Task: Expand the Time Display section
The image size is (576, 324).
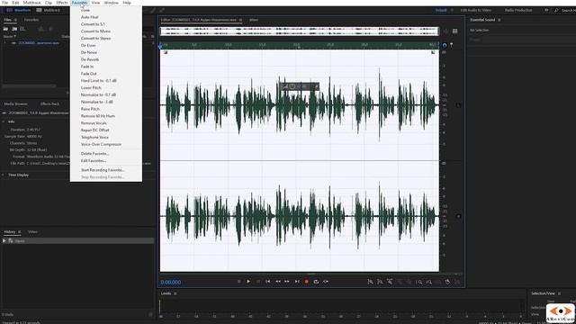Action: point(4,175)
